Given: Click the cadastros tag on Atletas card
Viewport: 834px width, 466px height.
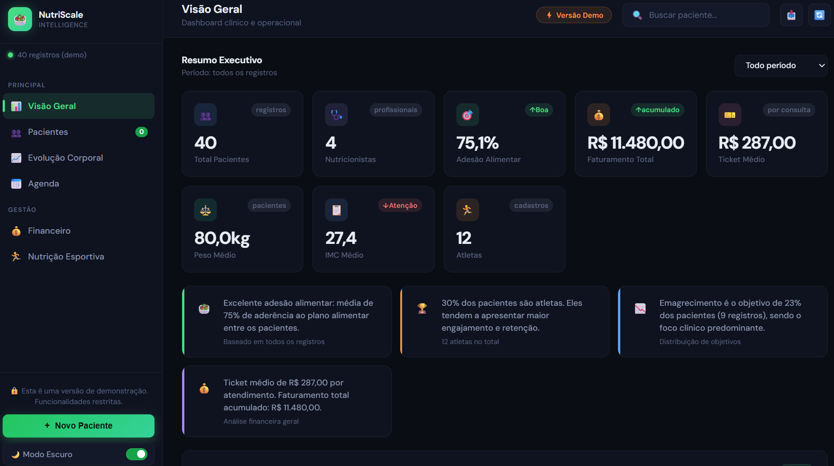Looking at the screenshot, I should (x=531, y=206).
